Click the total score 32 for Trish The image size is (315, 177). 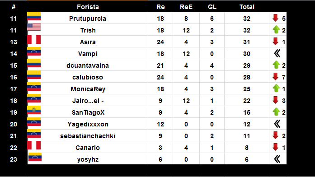247,30
